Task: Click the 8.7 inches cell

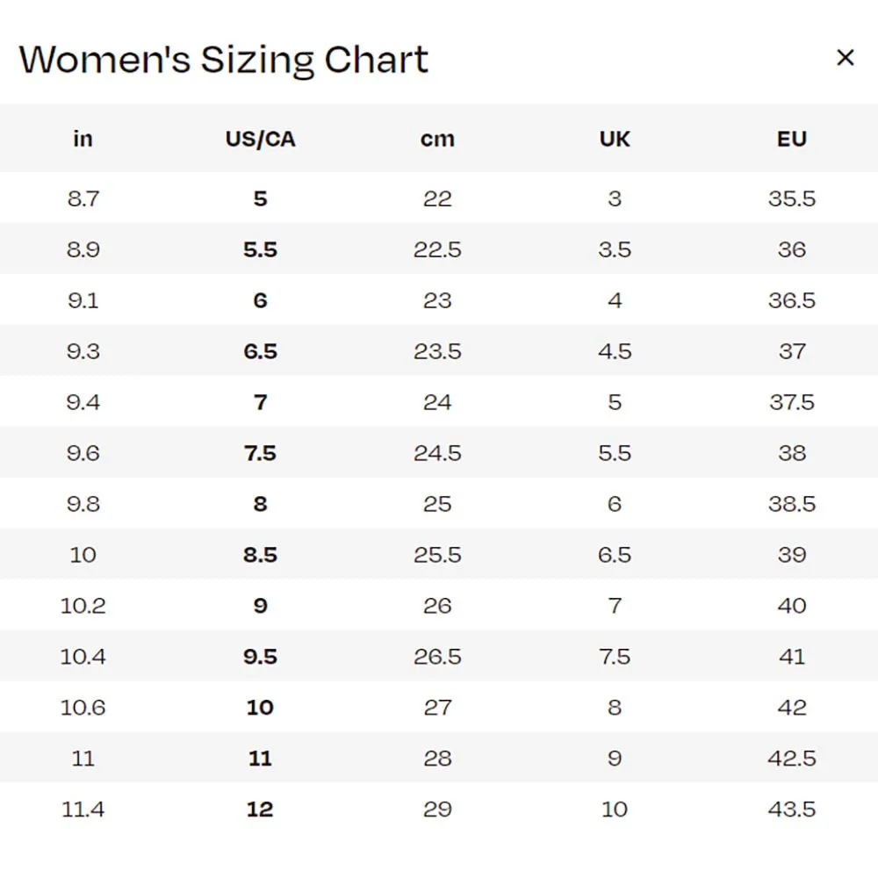Action: pyautogui.click(x=83, y=198)
